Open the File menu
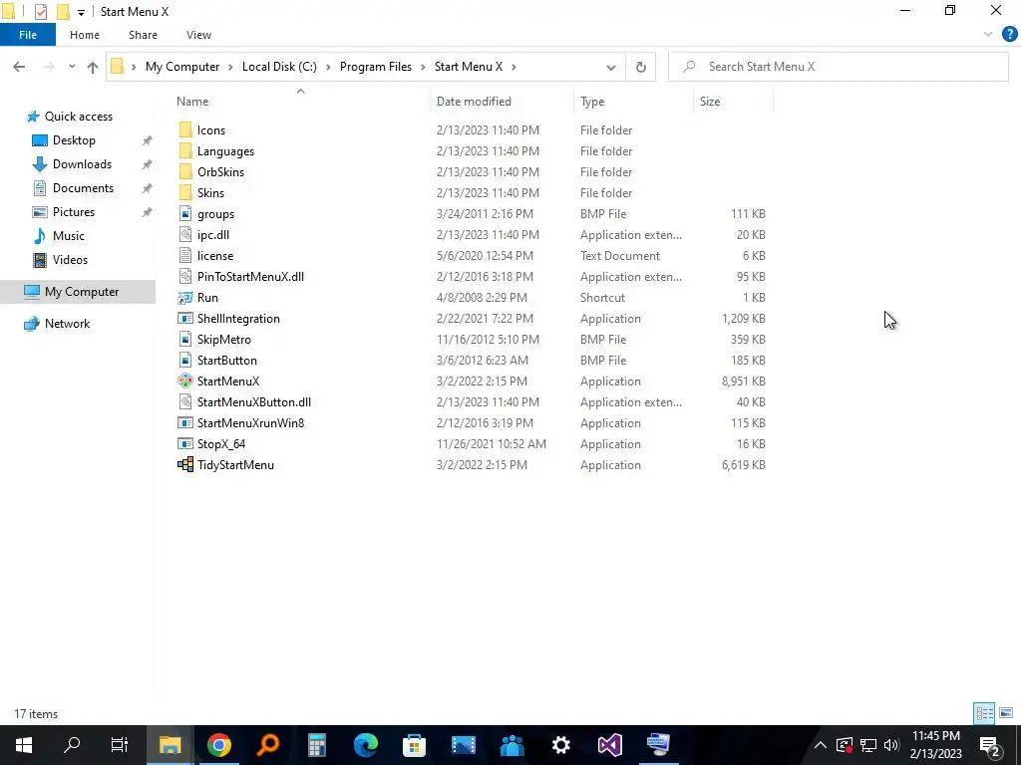 click(28, 35)
